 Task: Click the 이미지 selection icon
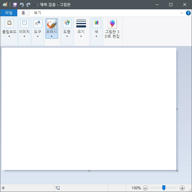coord(25,23)
